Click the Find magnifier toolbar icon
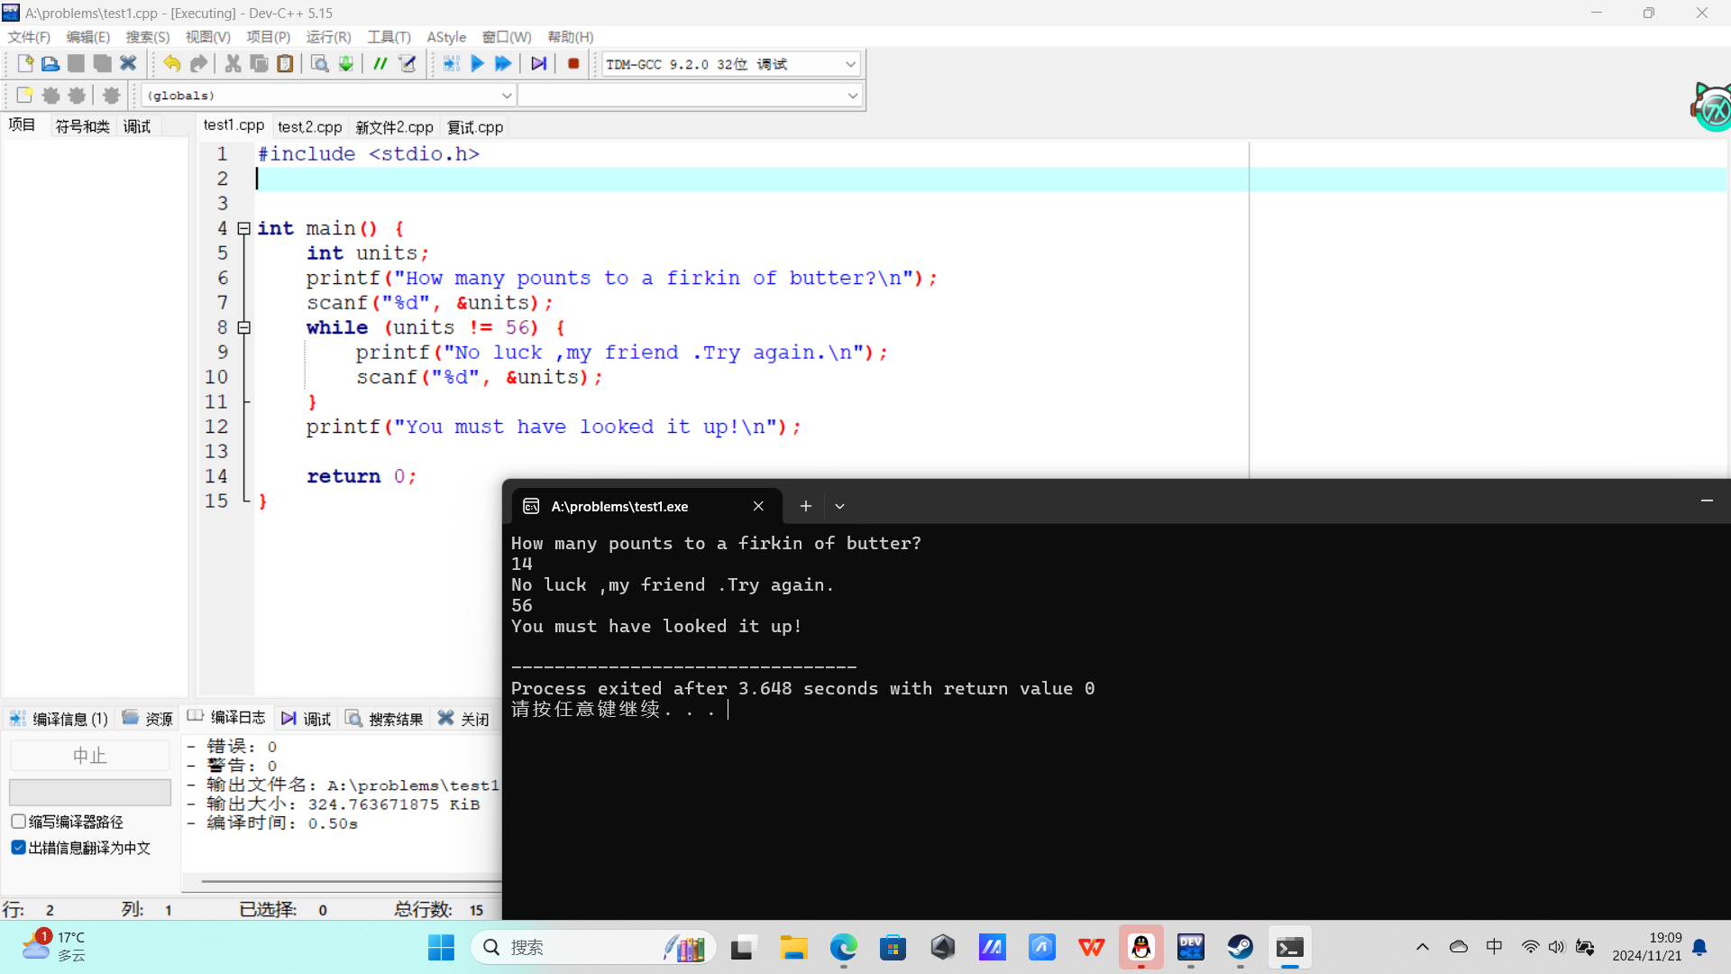The width and height of the screenshot is (1731, 974). tap(319, 64)
